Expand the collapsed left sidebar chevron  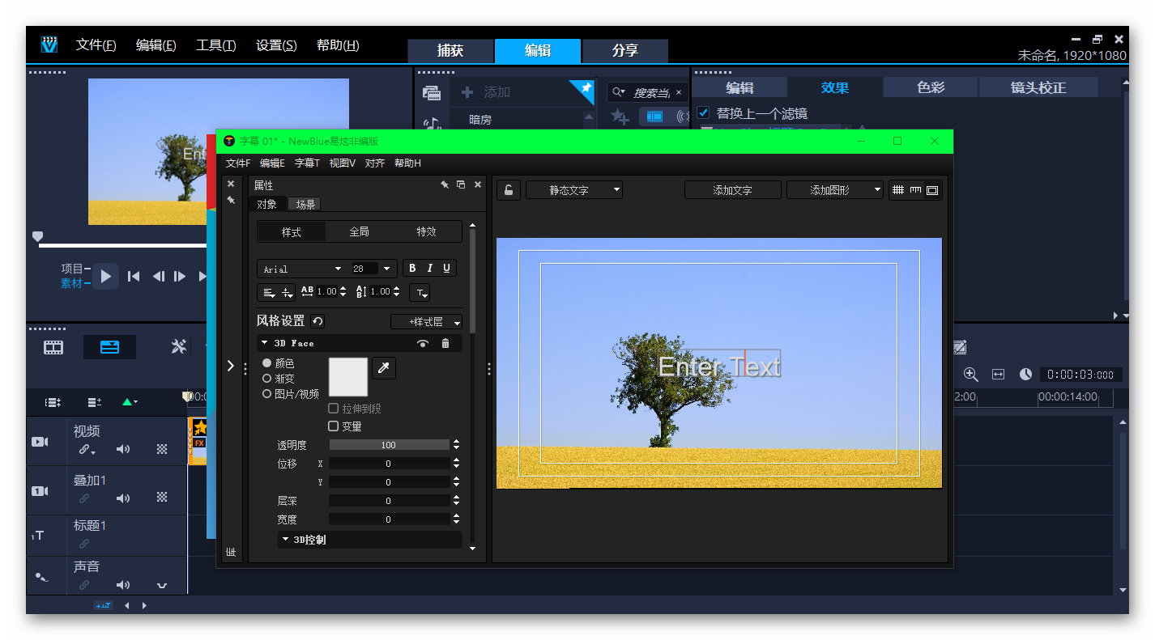tap(231, 367)
